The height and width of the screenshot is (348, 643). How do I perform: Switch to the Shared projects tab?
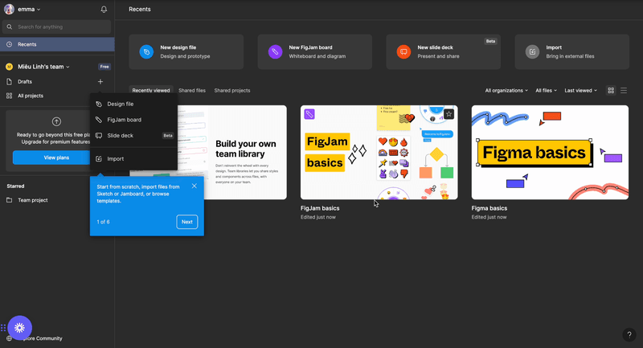pos(232,91)
